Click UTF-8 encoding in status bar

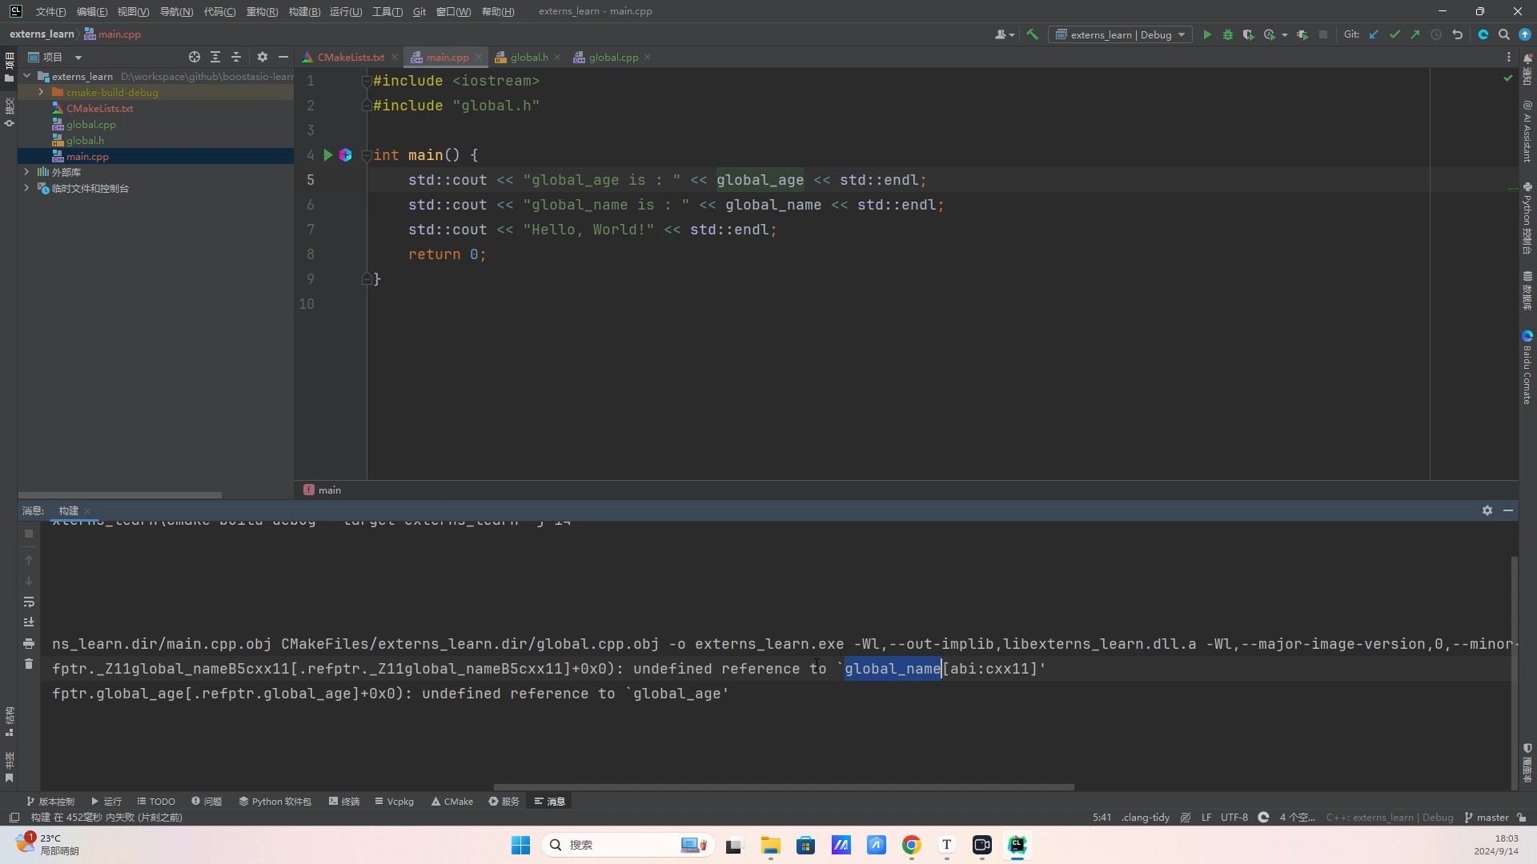(1234, 818)
